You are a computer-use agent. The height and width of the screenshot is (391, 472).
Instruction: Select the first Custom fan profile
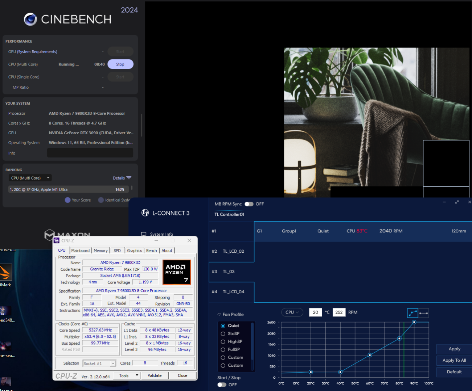pos(223,358)
